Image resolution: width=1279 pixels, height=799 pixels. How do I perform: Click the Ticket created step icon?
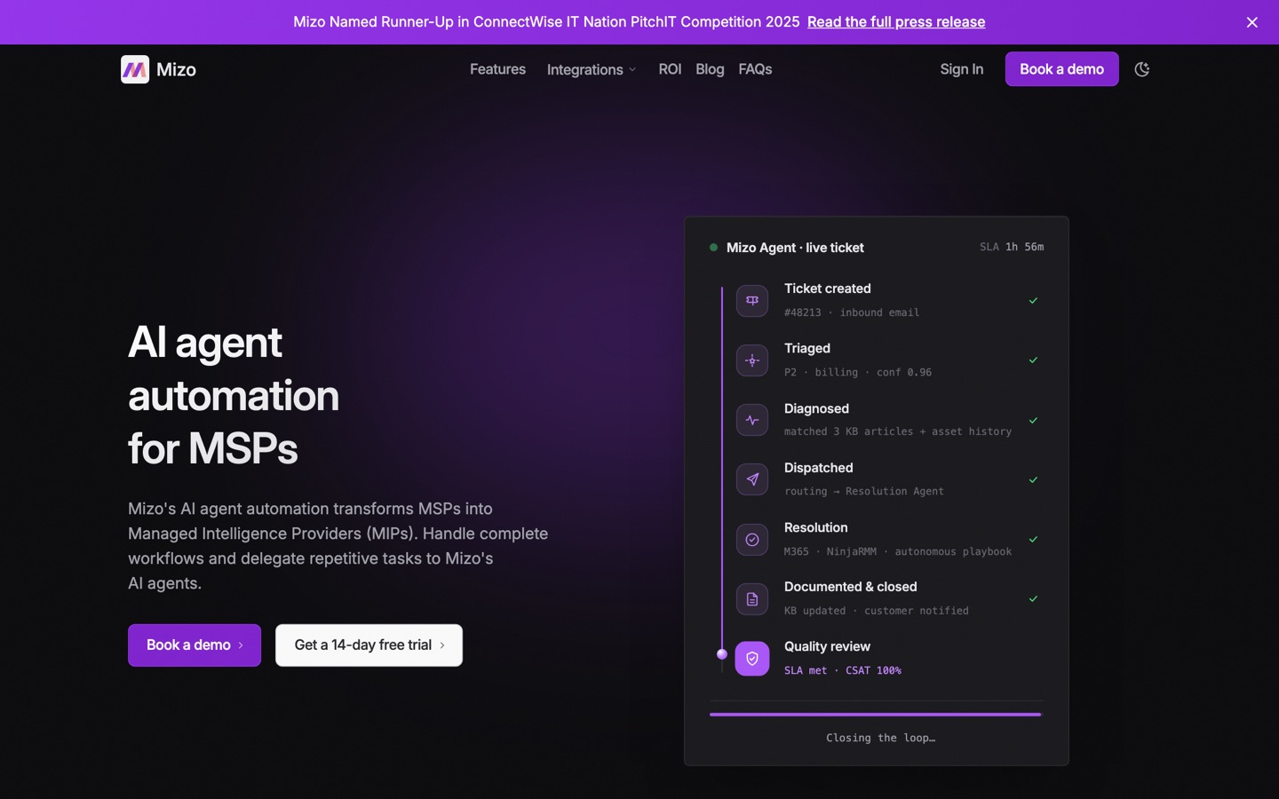(752, 301)
